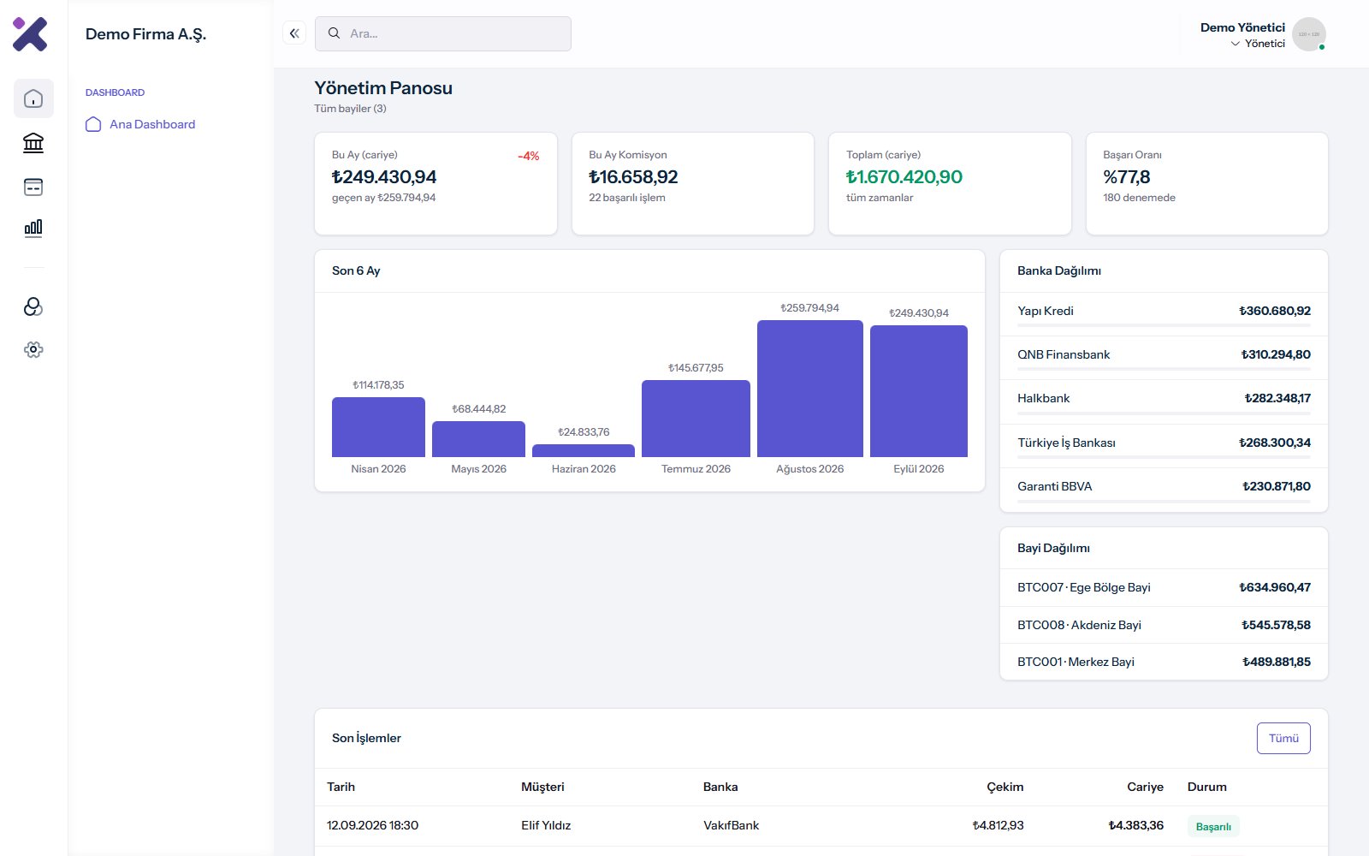Screen dimensions: 1369x856
Task: Open the bar chart reports icon
Action: click(x=33, y=228)
